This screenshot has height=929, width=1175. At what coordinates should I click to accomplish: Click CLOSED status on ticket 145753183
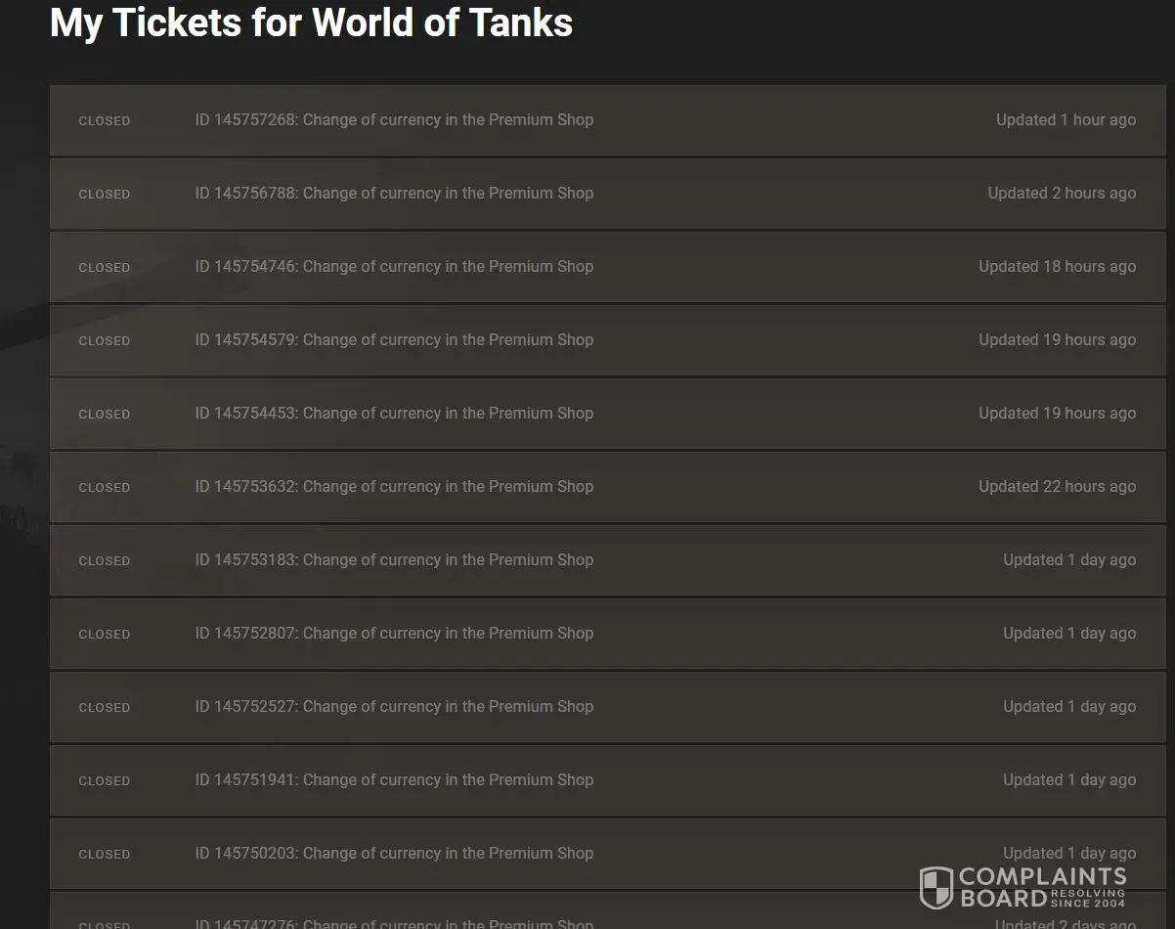click(105, 561)
